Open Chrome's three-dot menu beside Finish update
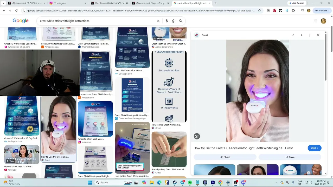The height and width of the screenshot is (187, 333). (330, 11)
